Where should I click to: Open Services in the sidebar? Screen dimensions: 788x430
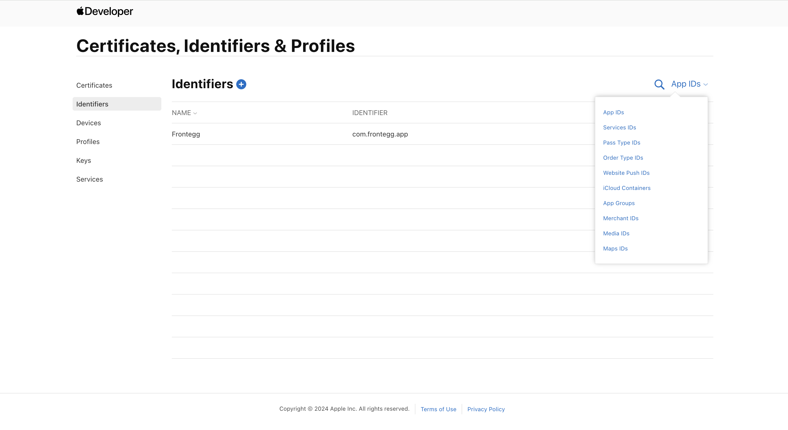(89, 180)
